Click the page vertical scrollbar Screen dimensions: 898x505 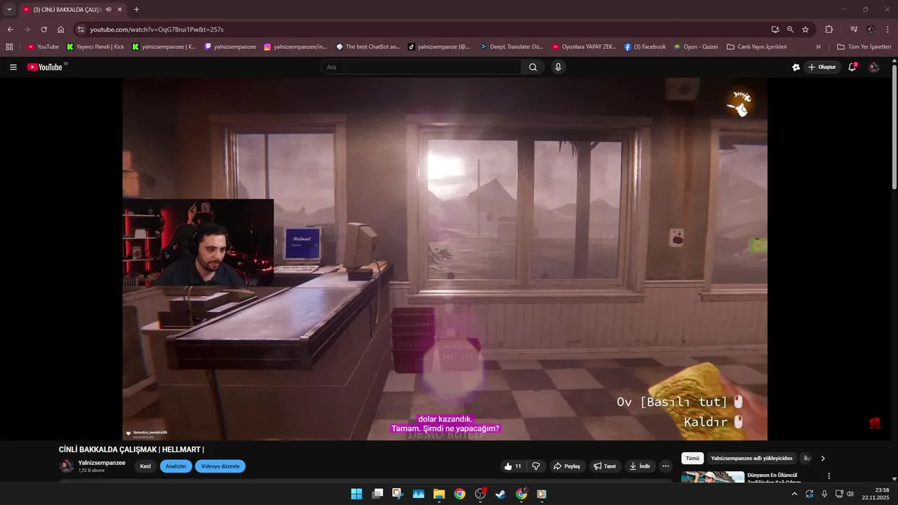[894, 126]
